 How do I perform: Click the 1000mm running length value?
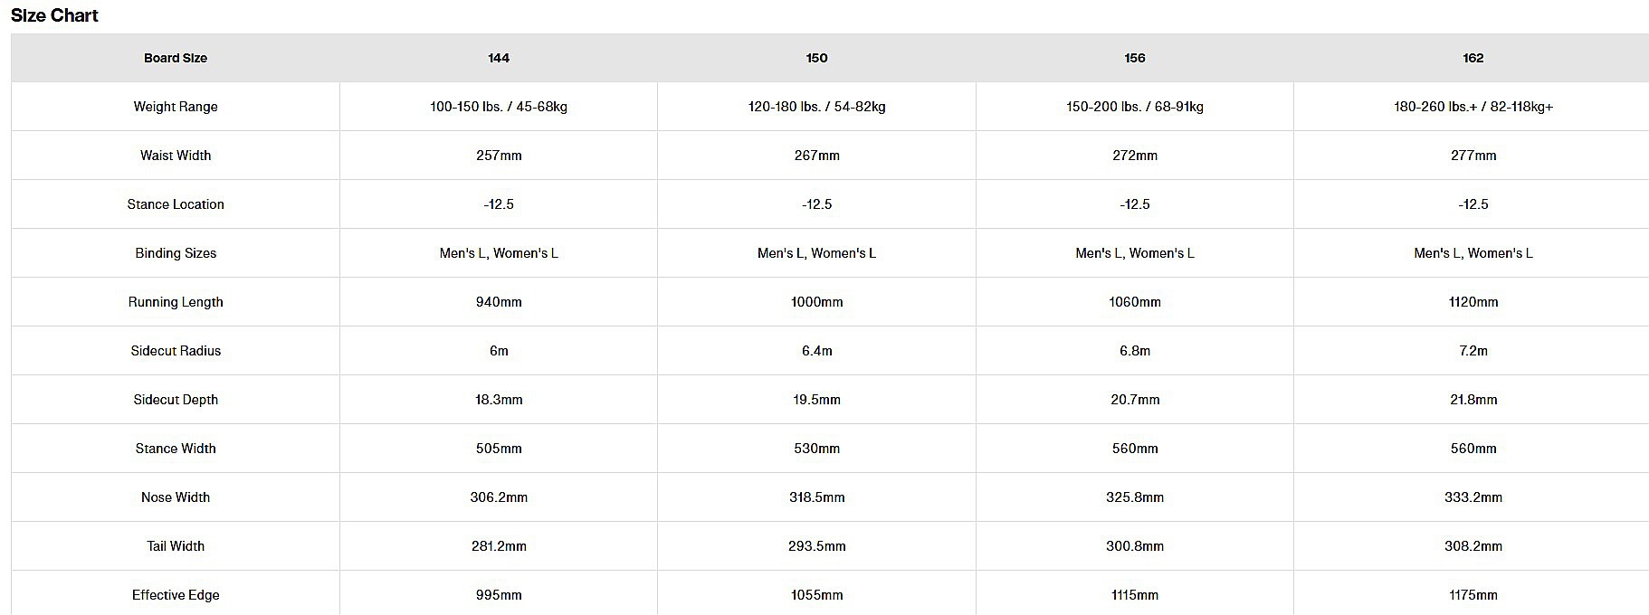coord(816,302)
